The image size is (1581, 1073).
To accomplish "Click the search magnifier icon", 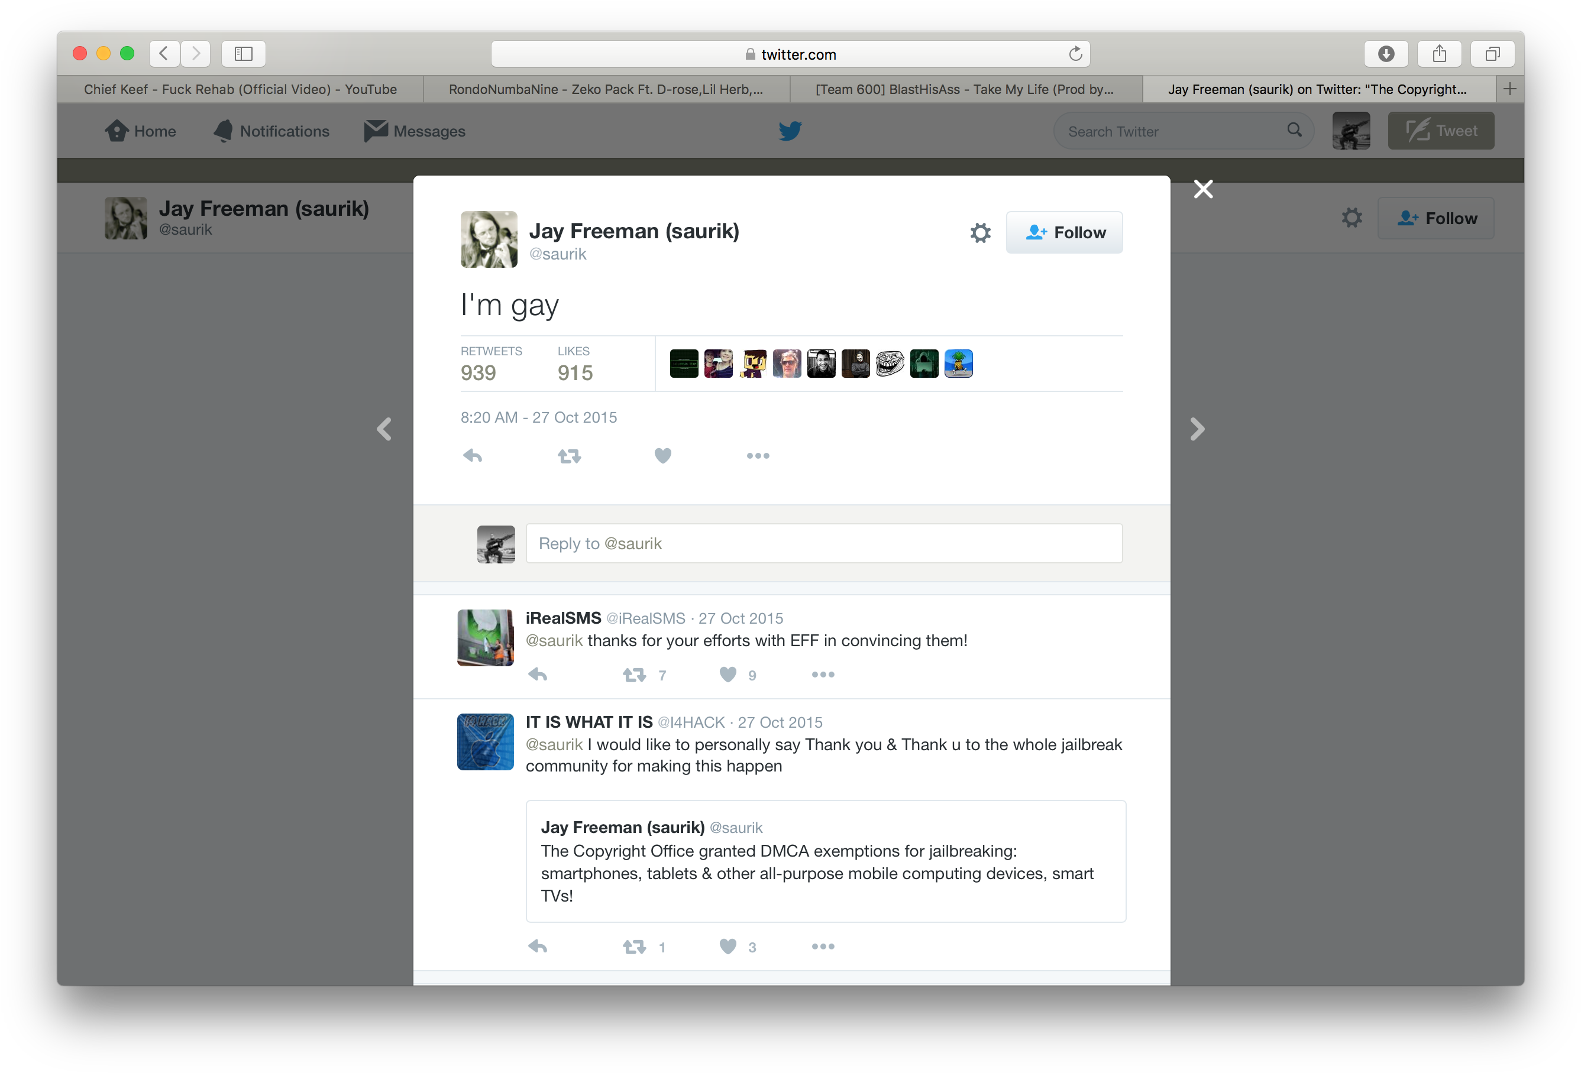I will coord(1294,130).
